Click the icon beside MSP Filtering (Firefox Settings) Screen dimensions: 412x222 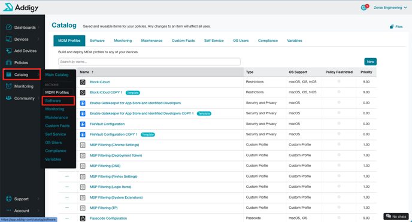pos(83,177)
